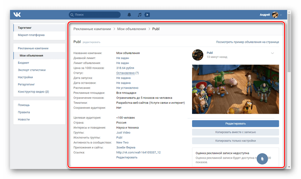Click small редактировать link beside Publ title

click(91, 42)
